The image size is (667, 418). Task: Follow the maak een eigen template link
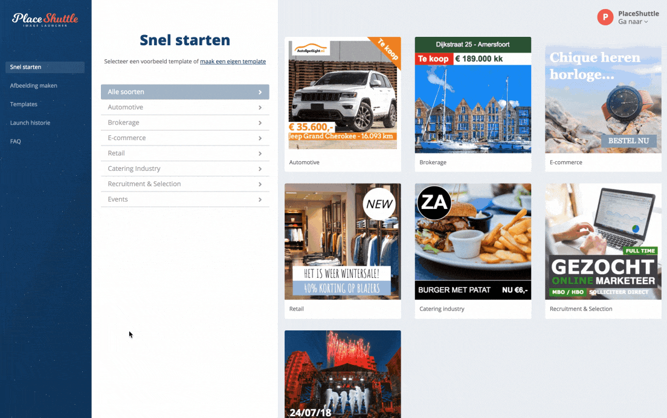click(233, 62)
